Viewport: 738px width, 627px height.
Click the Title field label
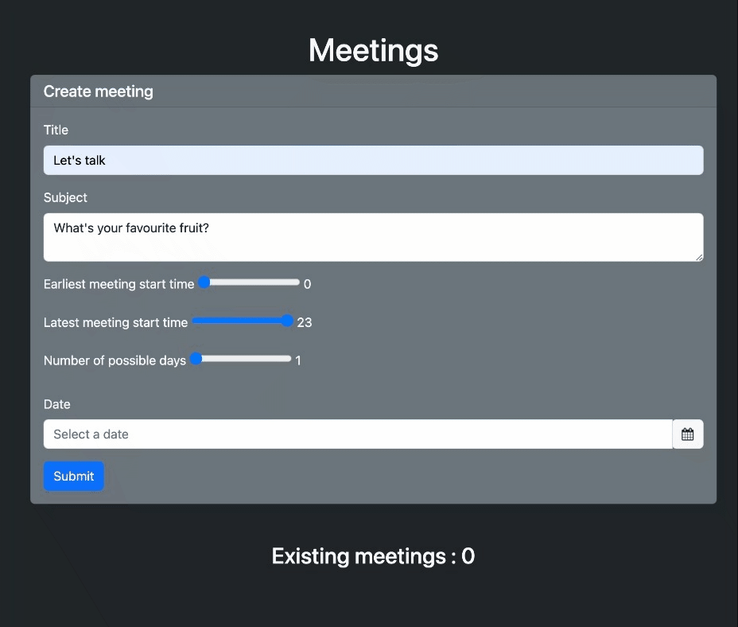[56, 130]
